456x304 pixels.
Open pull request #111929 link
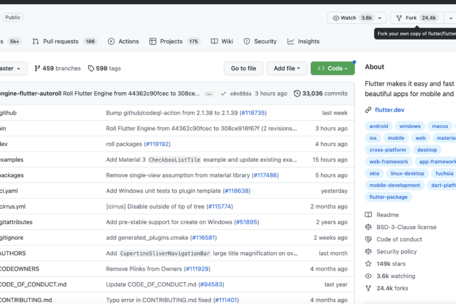coord(197,269)
